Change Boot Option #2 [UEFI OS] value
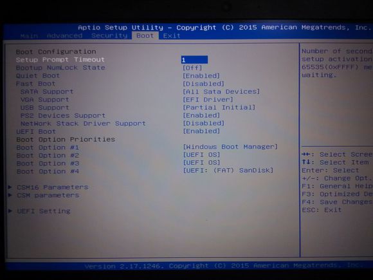The image size is (373, 280). (x=201, y=154)
